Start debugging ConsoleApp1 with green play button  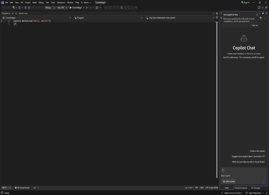point(76,7)
